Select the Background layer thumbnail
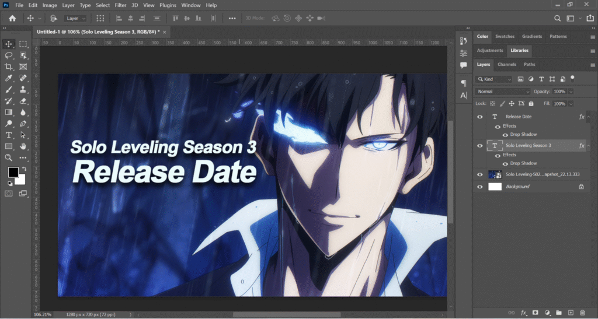This screenshot has height=319, width=598. click(x=495, y=187)
